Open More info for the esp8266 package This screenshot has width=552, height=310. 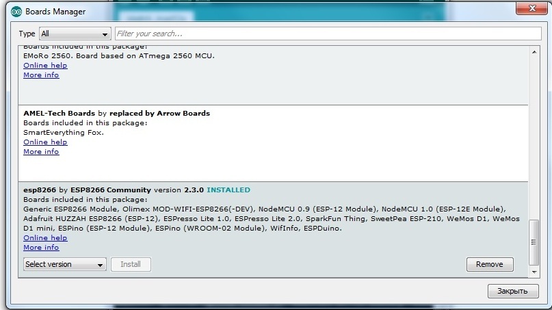tap(41, 247)
